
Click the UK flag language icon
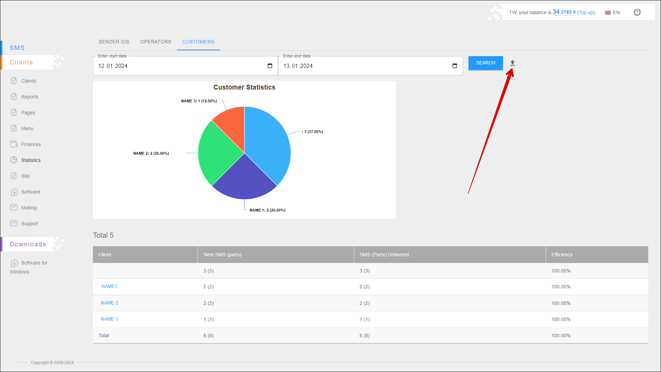pos(608,13)
